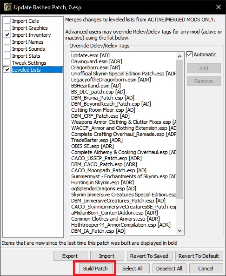Image resolution: width=226 pixels, height=276 pixels.
Task: Check the Tweak Settings checkbox
Action: point(7,63)
